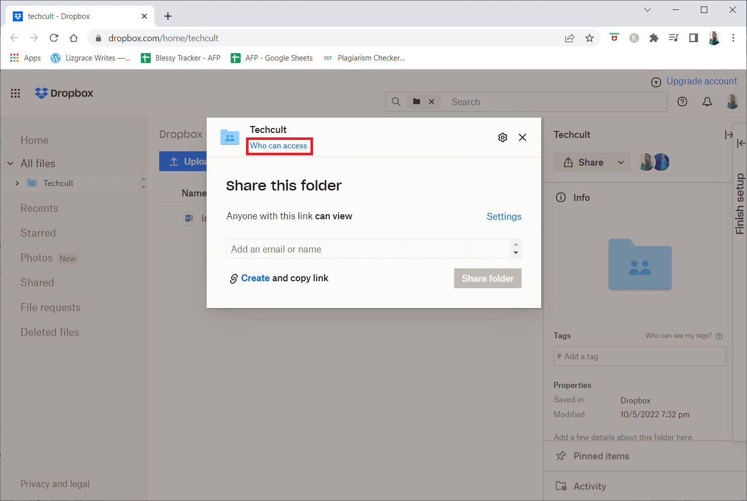Collapse the All files section
This screenshot has height=501, width=747.
(x=10, y=163)
